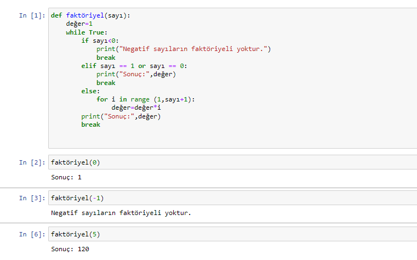Click the 'Negatif sayıların faktöriyeli yoktur.' output
This screenshot has width=417, height=260.
click(x=121, y=213)
